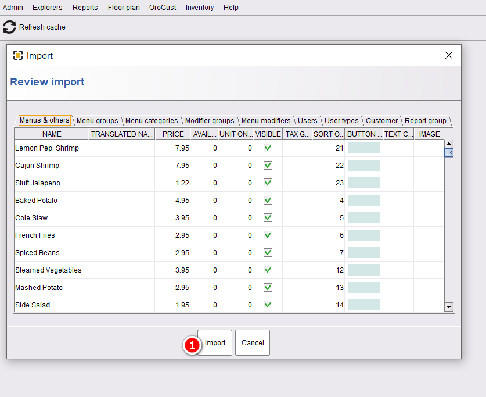This screenshot has width=486, height=397.
Task: Toggle Visible checkbox for Baked Potato
Action: pos(268,201)
